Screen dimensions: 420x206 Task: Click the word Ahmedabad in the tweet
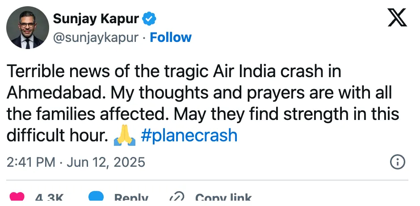[56, 93]
